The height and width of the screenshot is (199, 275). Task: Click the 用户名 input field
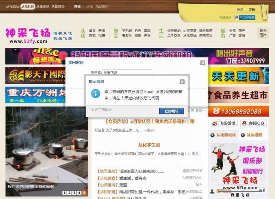(x=127, y=73)
